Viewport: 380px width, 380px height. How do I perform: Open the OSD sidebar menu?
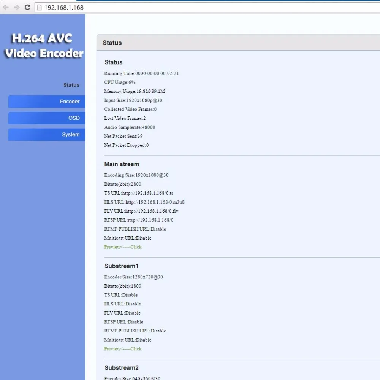(46, 118)
